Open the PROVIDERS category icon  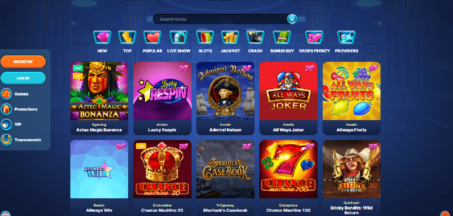(x=346, y=38)
